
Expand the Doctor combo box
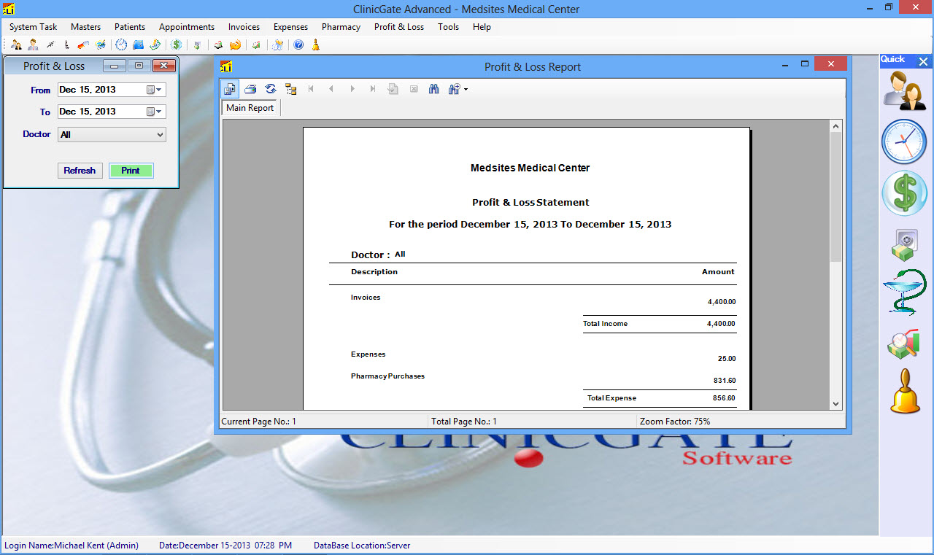click(160, 135)
